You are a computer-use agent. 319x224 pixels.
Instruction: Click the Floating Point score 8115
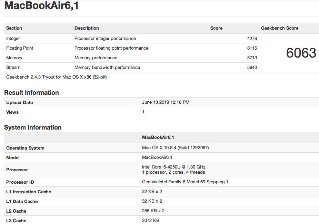252,48
